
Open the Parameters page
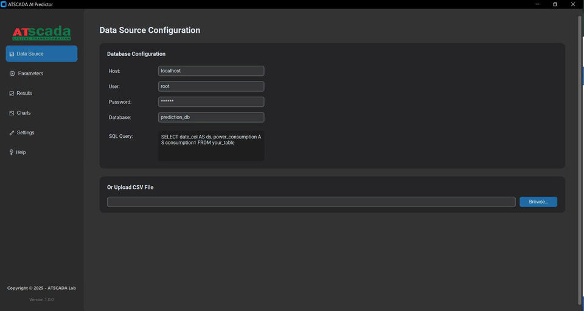[x=30, y=73]
